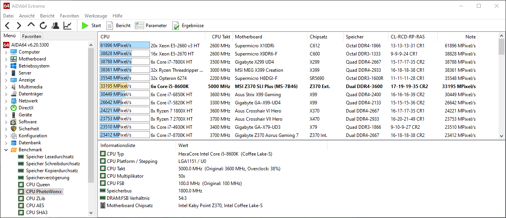This screenshot has width=506, height=218.
Task: Expand the Computer tree node
Action: tap(6, 52)
